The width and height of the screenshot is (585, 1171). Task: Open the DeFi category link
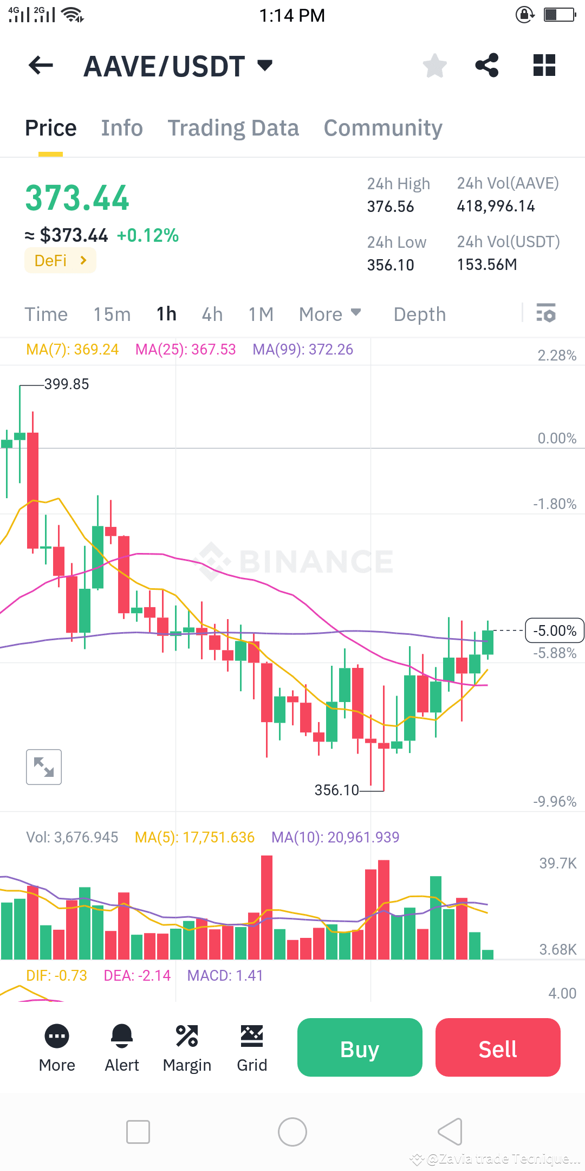tap(60, 260)
